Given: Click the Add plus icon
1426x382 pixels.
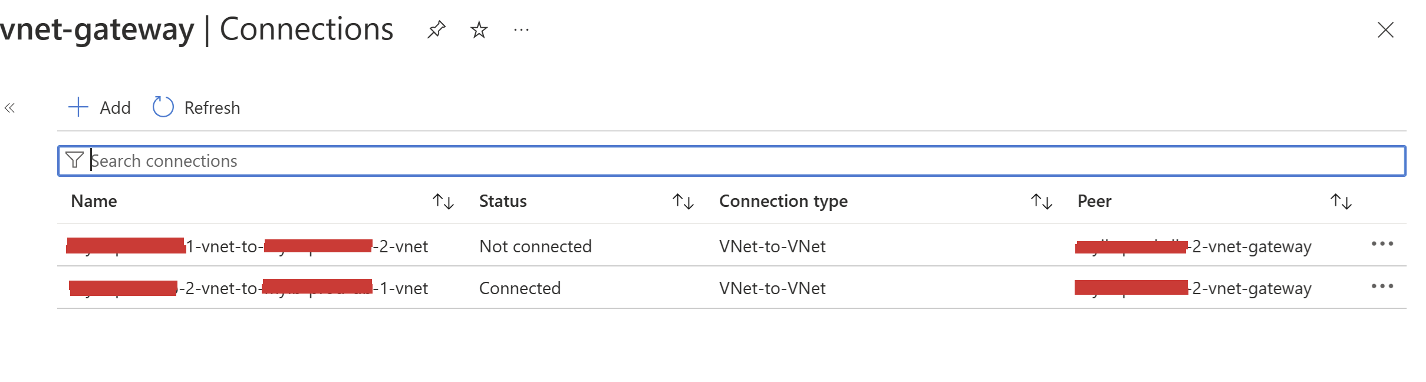Looking at the screenshot, I should [78, 107].
